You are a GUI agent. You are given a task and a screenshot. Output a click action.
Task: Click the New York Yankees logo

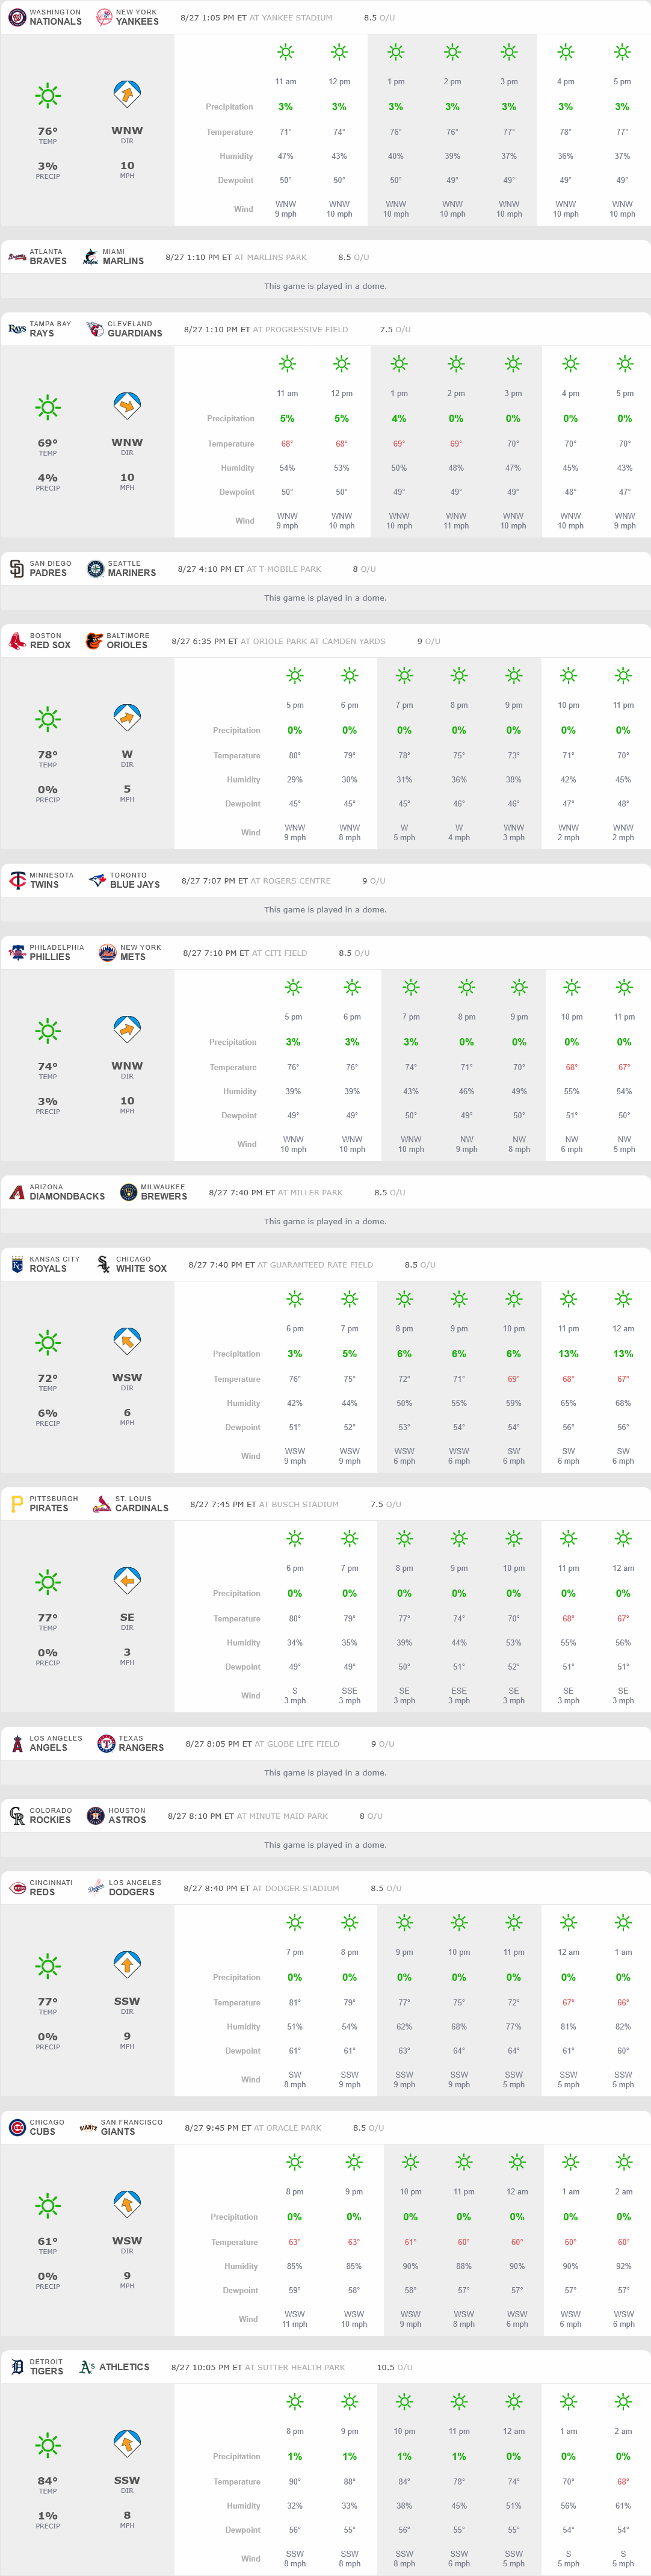click(x=103, y=17)
